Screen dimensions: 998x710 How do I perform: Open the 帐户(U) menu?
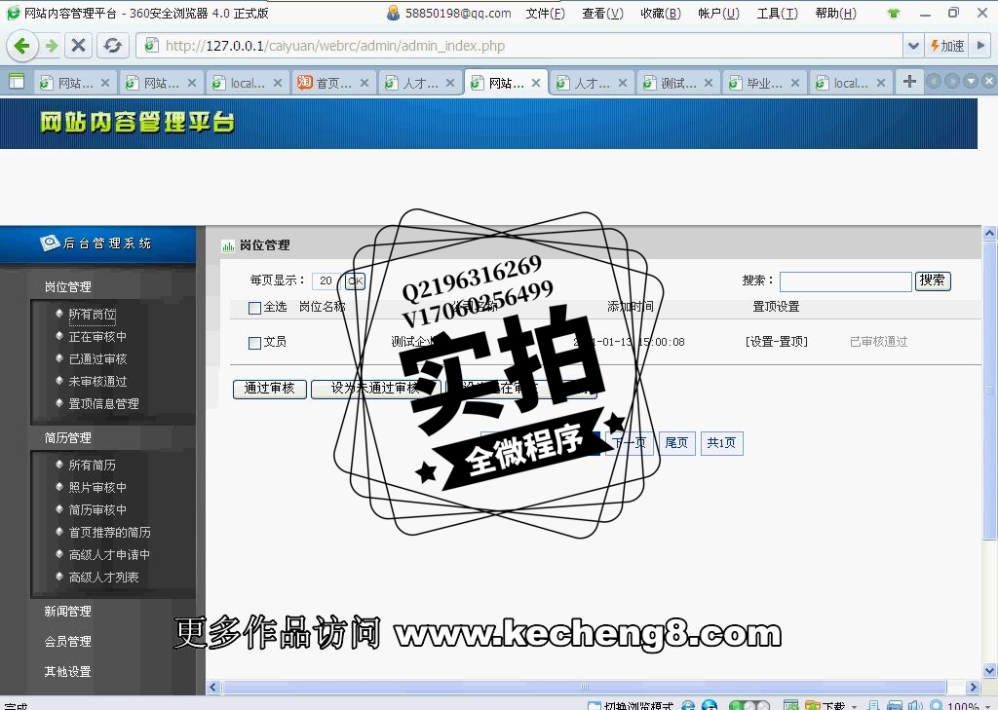pyautogui.click(x=718, y=13)
